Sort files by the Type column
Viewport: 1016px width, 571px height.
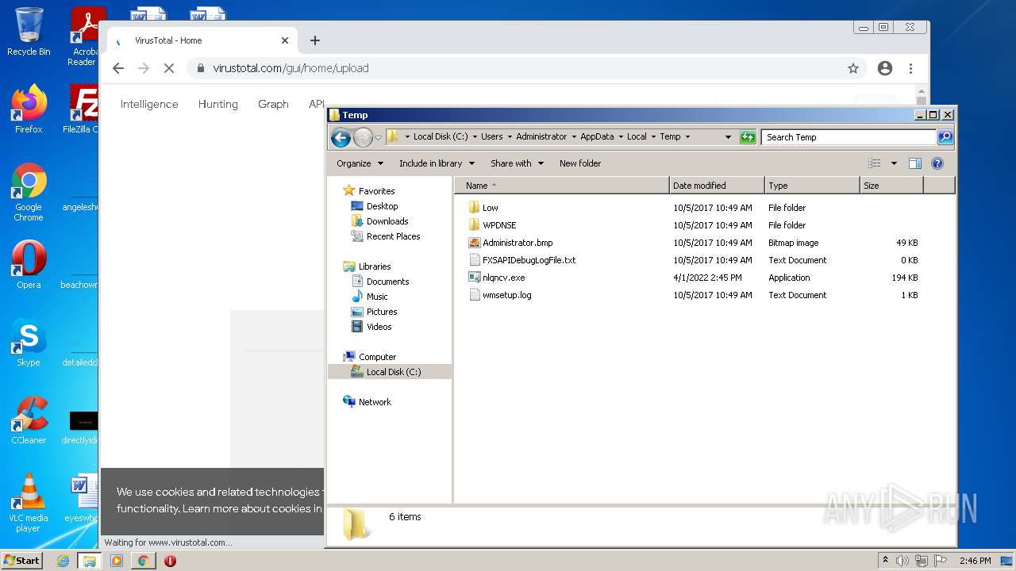click(x=812, y=186)
